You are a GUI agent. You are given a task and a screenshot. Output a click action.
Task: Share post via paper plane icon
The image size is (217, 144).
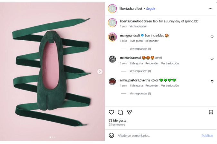(x=129, y=112)
